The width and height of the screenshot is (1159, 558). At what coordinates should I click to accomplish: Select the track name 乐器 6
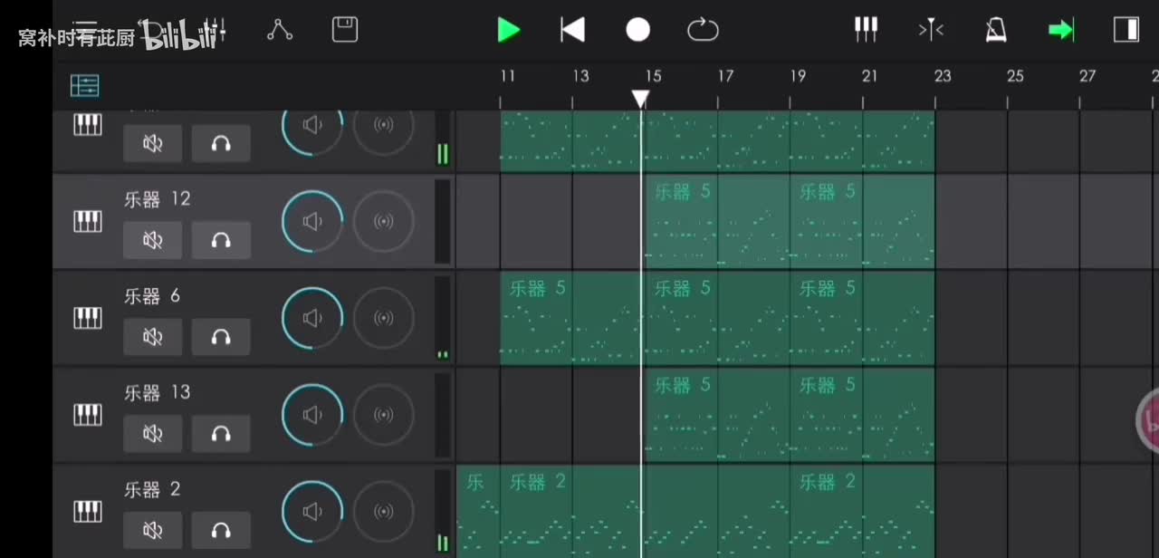coord(152,296)
